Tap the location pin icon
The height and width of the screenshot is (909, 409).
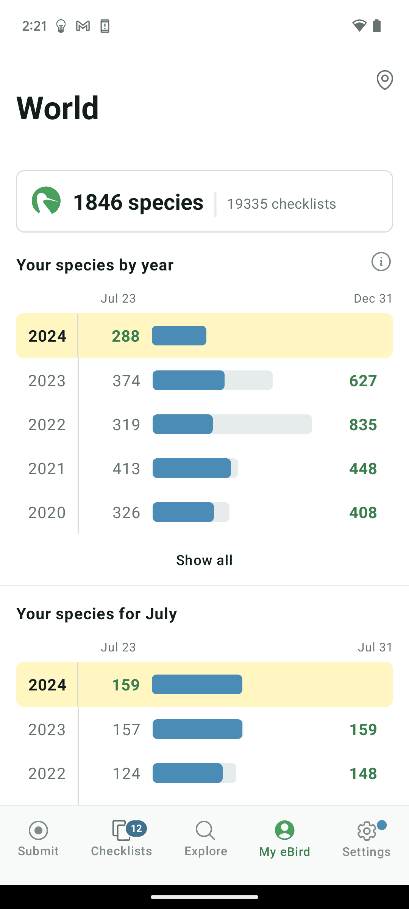(x=384, y=80)
